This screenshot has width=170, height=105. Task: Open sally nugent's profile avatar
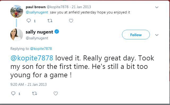(17, 35)
